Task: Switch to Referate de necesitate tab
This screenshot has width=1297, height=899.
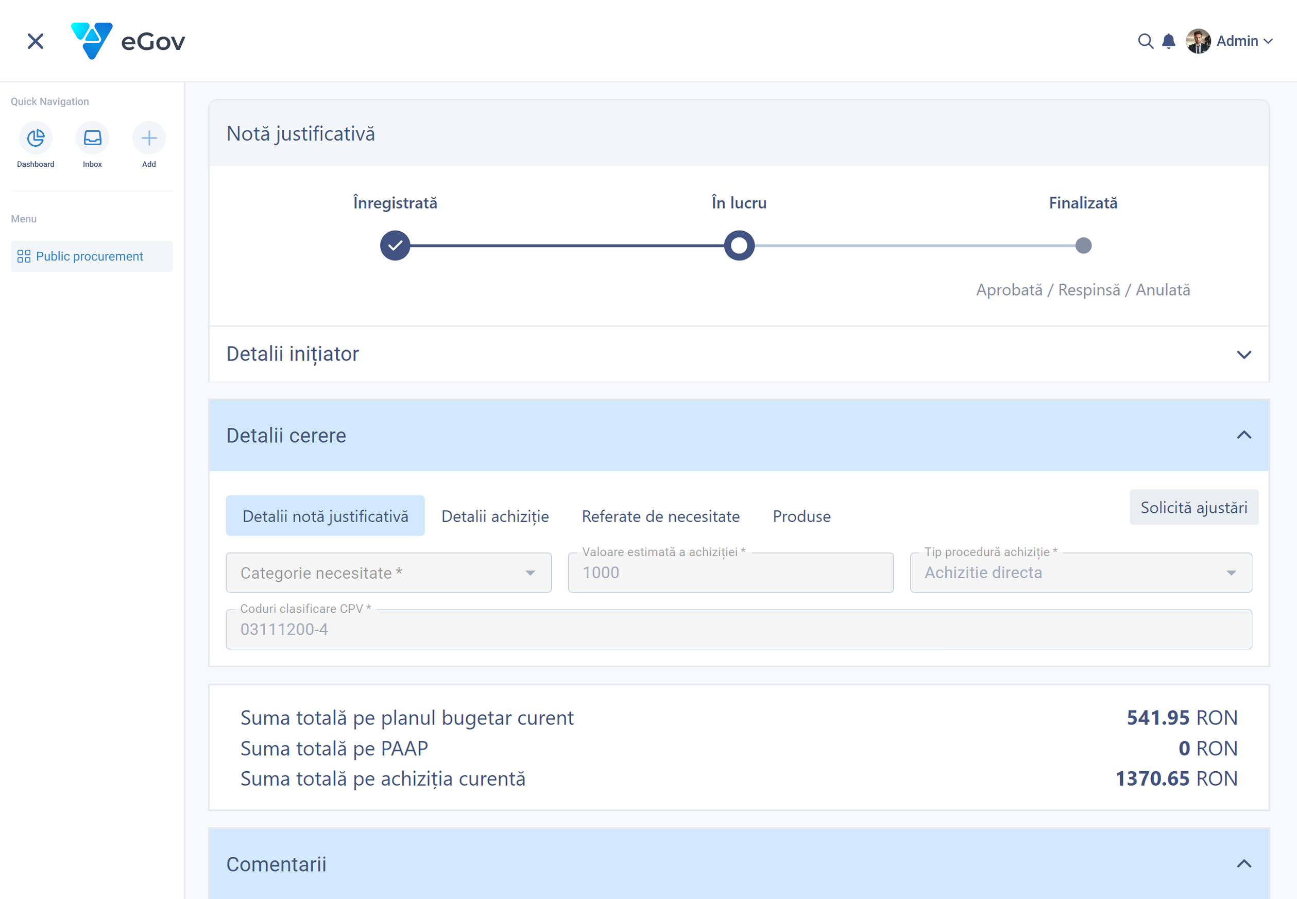Action: pyautogui.click(x=660, y=516)
